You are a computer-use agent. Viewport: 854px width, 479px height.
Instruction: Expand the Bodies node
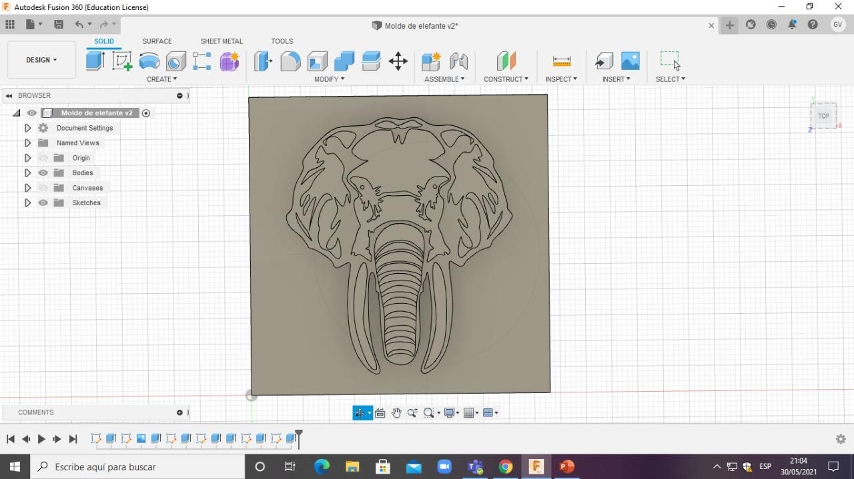[x=27, y=173]
